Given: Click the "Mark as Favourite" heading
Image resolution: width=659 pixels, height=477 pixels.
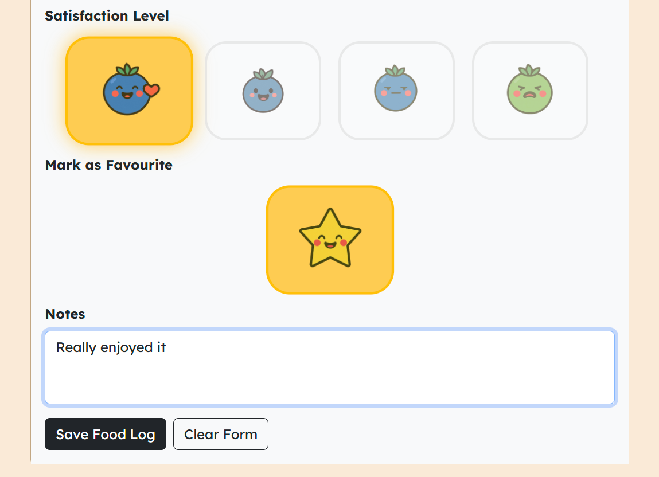Looking at the screenshot, I should (109, 165).
